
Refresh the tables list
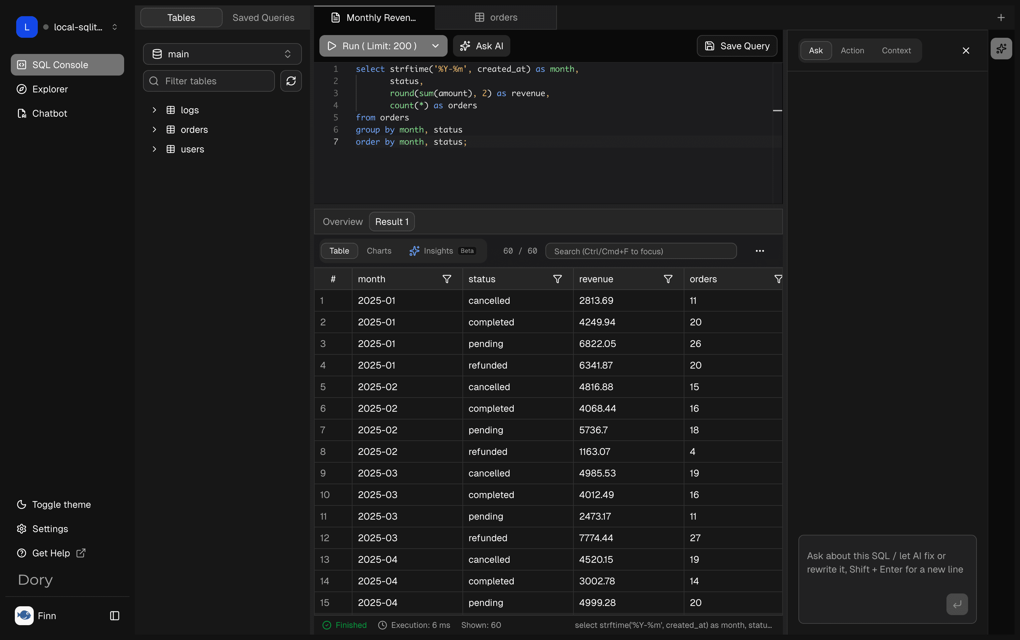tap(291, 81)
